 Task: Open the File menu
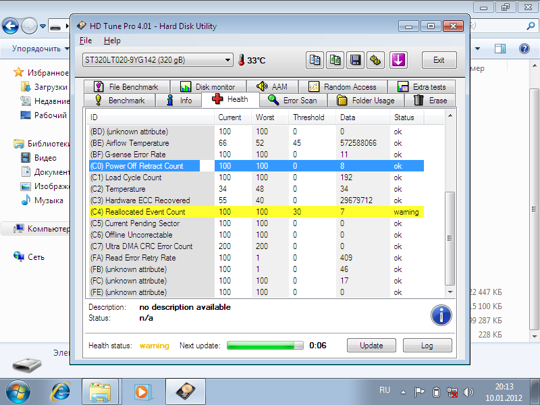click(x=84, y=40)
